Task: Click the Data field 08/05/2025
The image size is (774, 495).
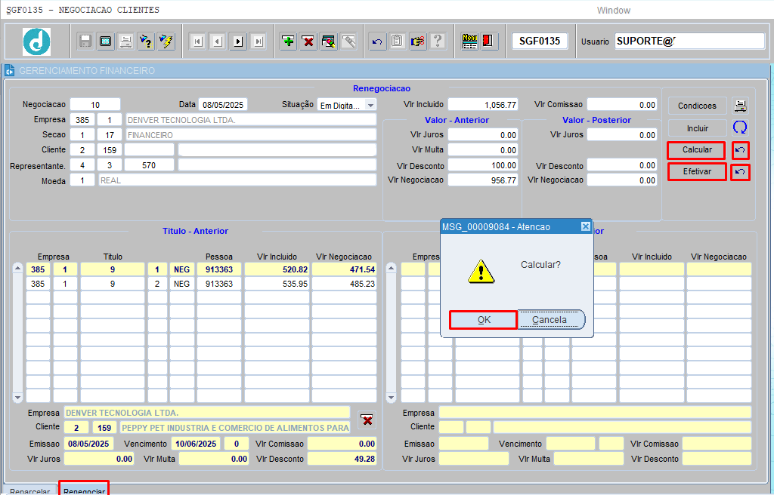Action: coord(223,105)
